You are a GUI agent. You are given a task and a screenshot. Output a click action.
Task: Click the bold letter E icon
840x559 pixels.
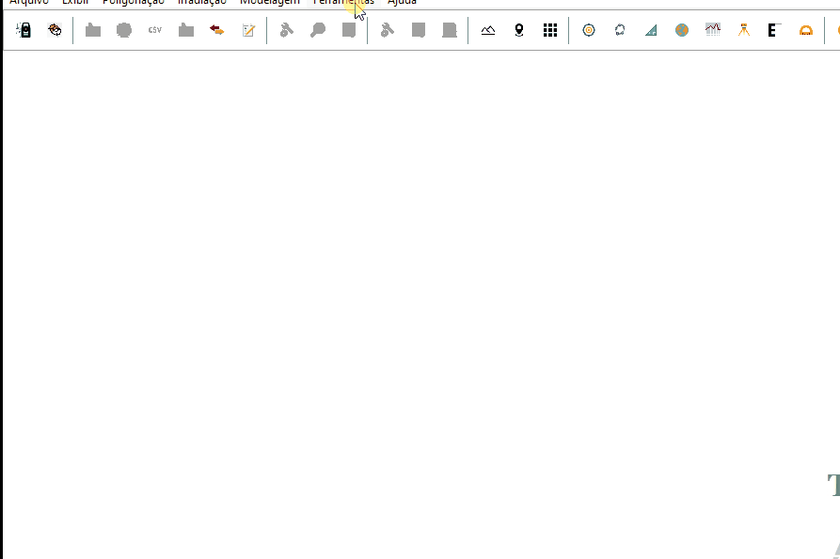[774, 30]
